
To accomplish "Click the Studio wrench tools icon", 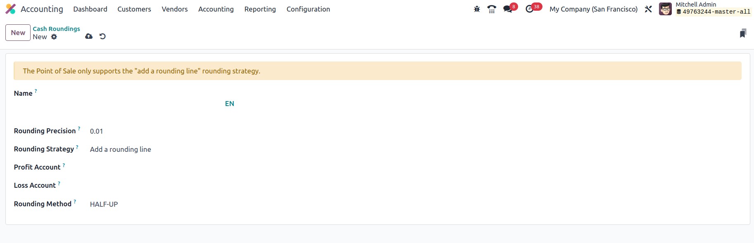I will (x=648, y=9).
